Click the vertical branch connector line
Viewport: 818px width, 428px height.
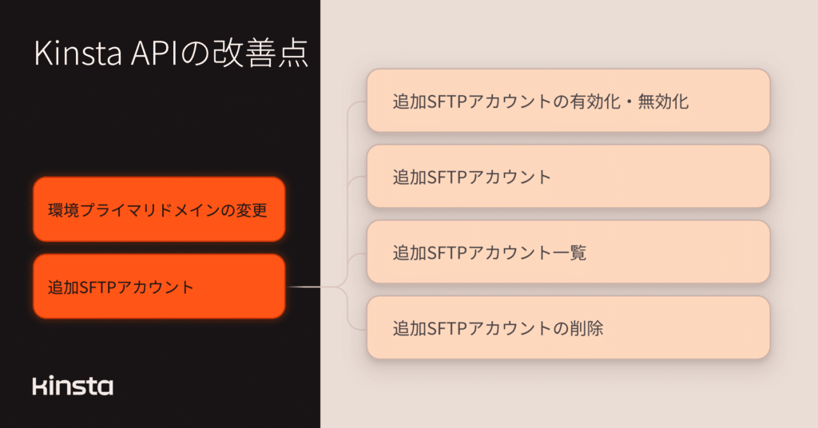click(x=348, y=216)
